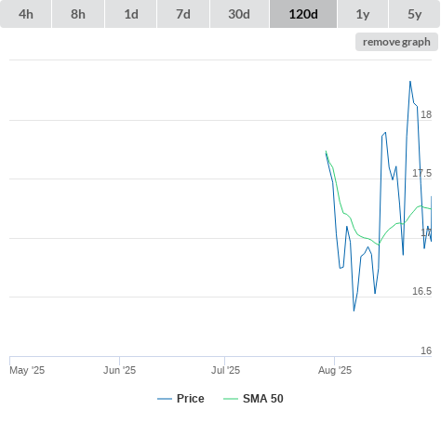Click the blue Price legend line marker
This screenshot has width=441, height=423.
click(165, 399)
